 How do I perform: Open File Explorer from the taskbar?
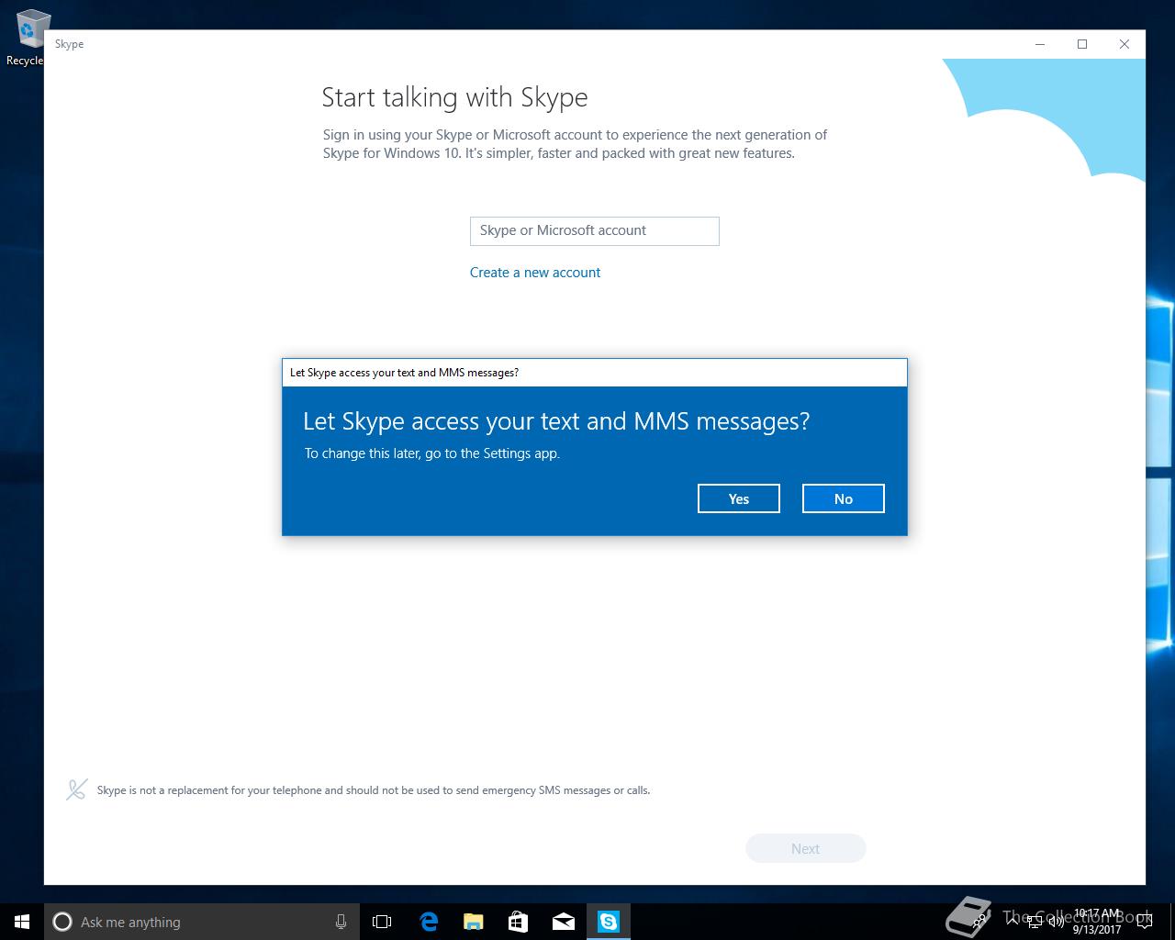tap(473, 922)
